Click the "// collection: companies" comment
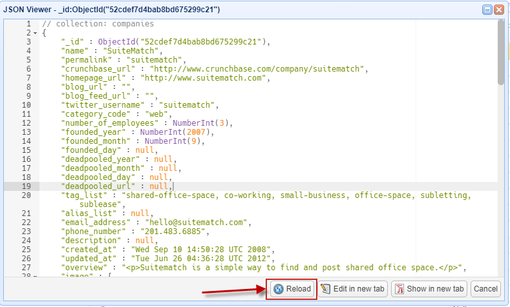The height and width of the screenshot is (307, 510). [98, 24]
